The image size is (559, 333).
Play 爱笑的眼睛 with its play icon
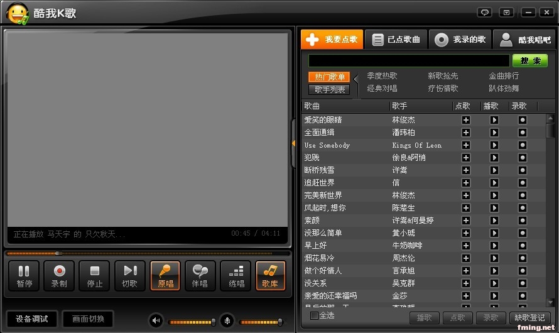(x=494, y=120)
